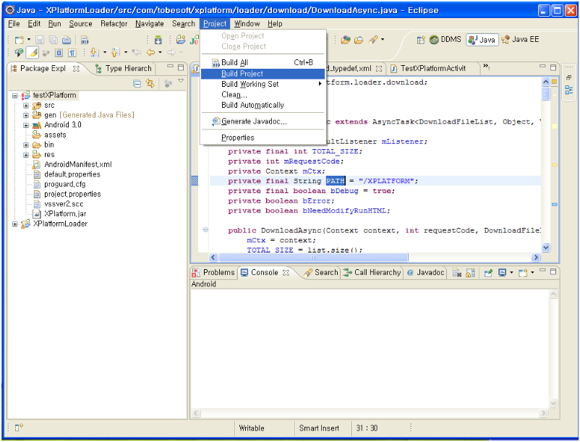Click the Search flashlight toolbar icon

373,40
